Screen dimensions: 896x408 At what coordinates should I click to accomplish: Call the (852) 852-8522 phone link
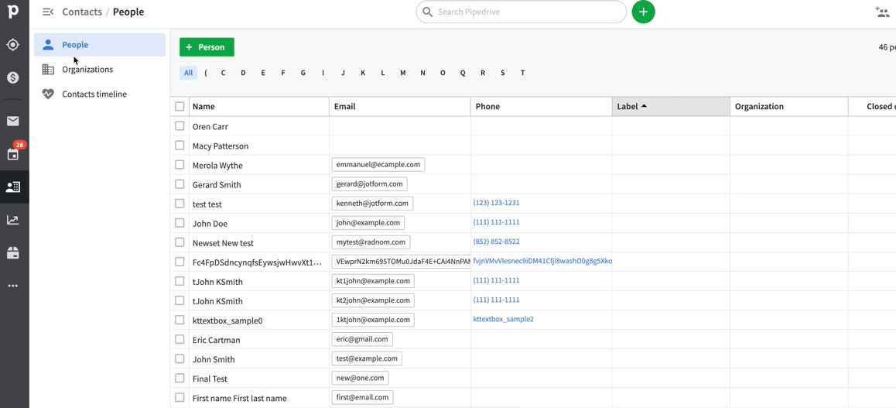496,242
